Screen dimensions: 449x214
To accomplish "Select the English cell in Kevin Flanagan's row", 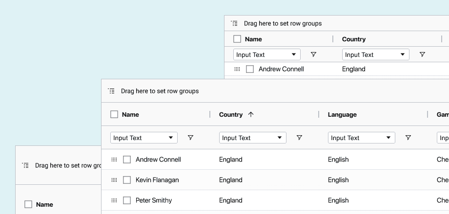I will (x=338, y=180).
